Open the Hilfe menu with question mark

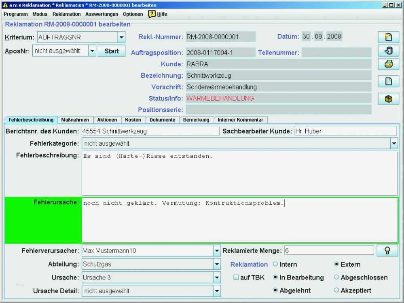click(x=158, y=14)
